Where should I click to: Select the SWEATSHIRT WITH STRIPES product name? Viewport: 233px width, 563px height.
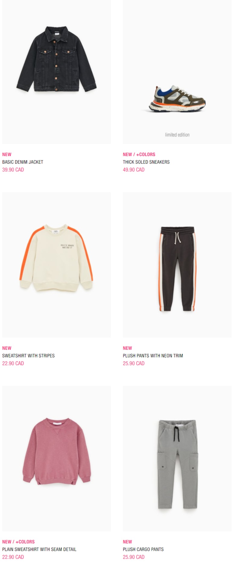pos(28,356)
